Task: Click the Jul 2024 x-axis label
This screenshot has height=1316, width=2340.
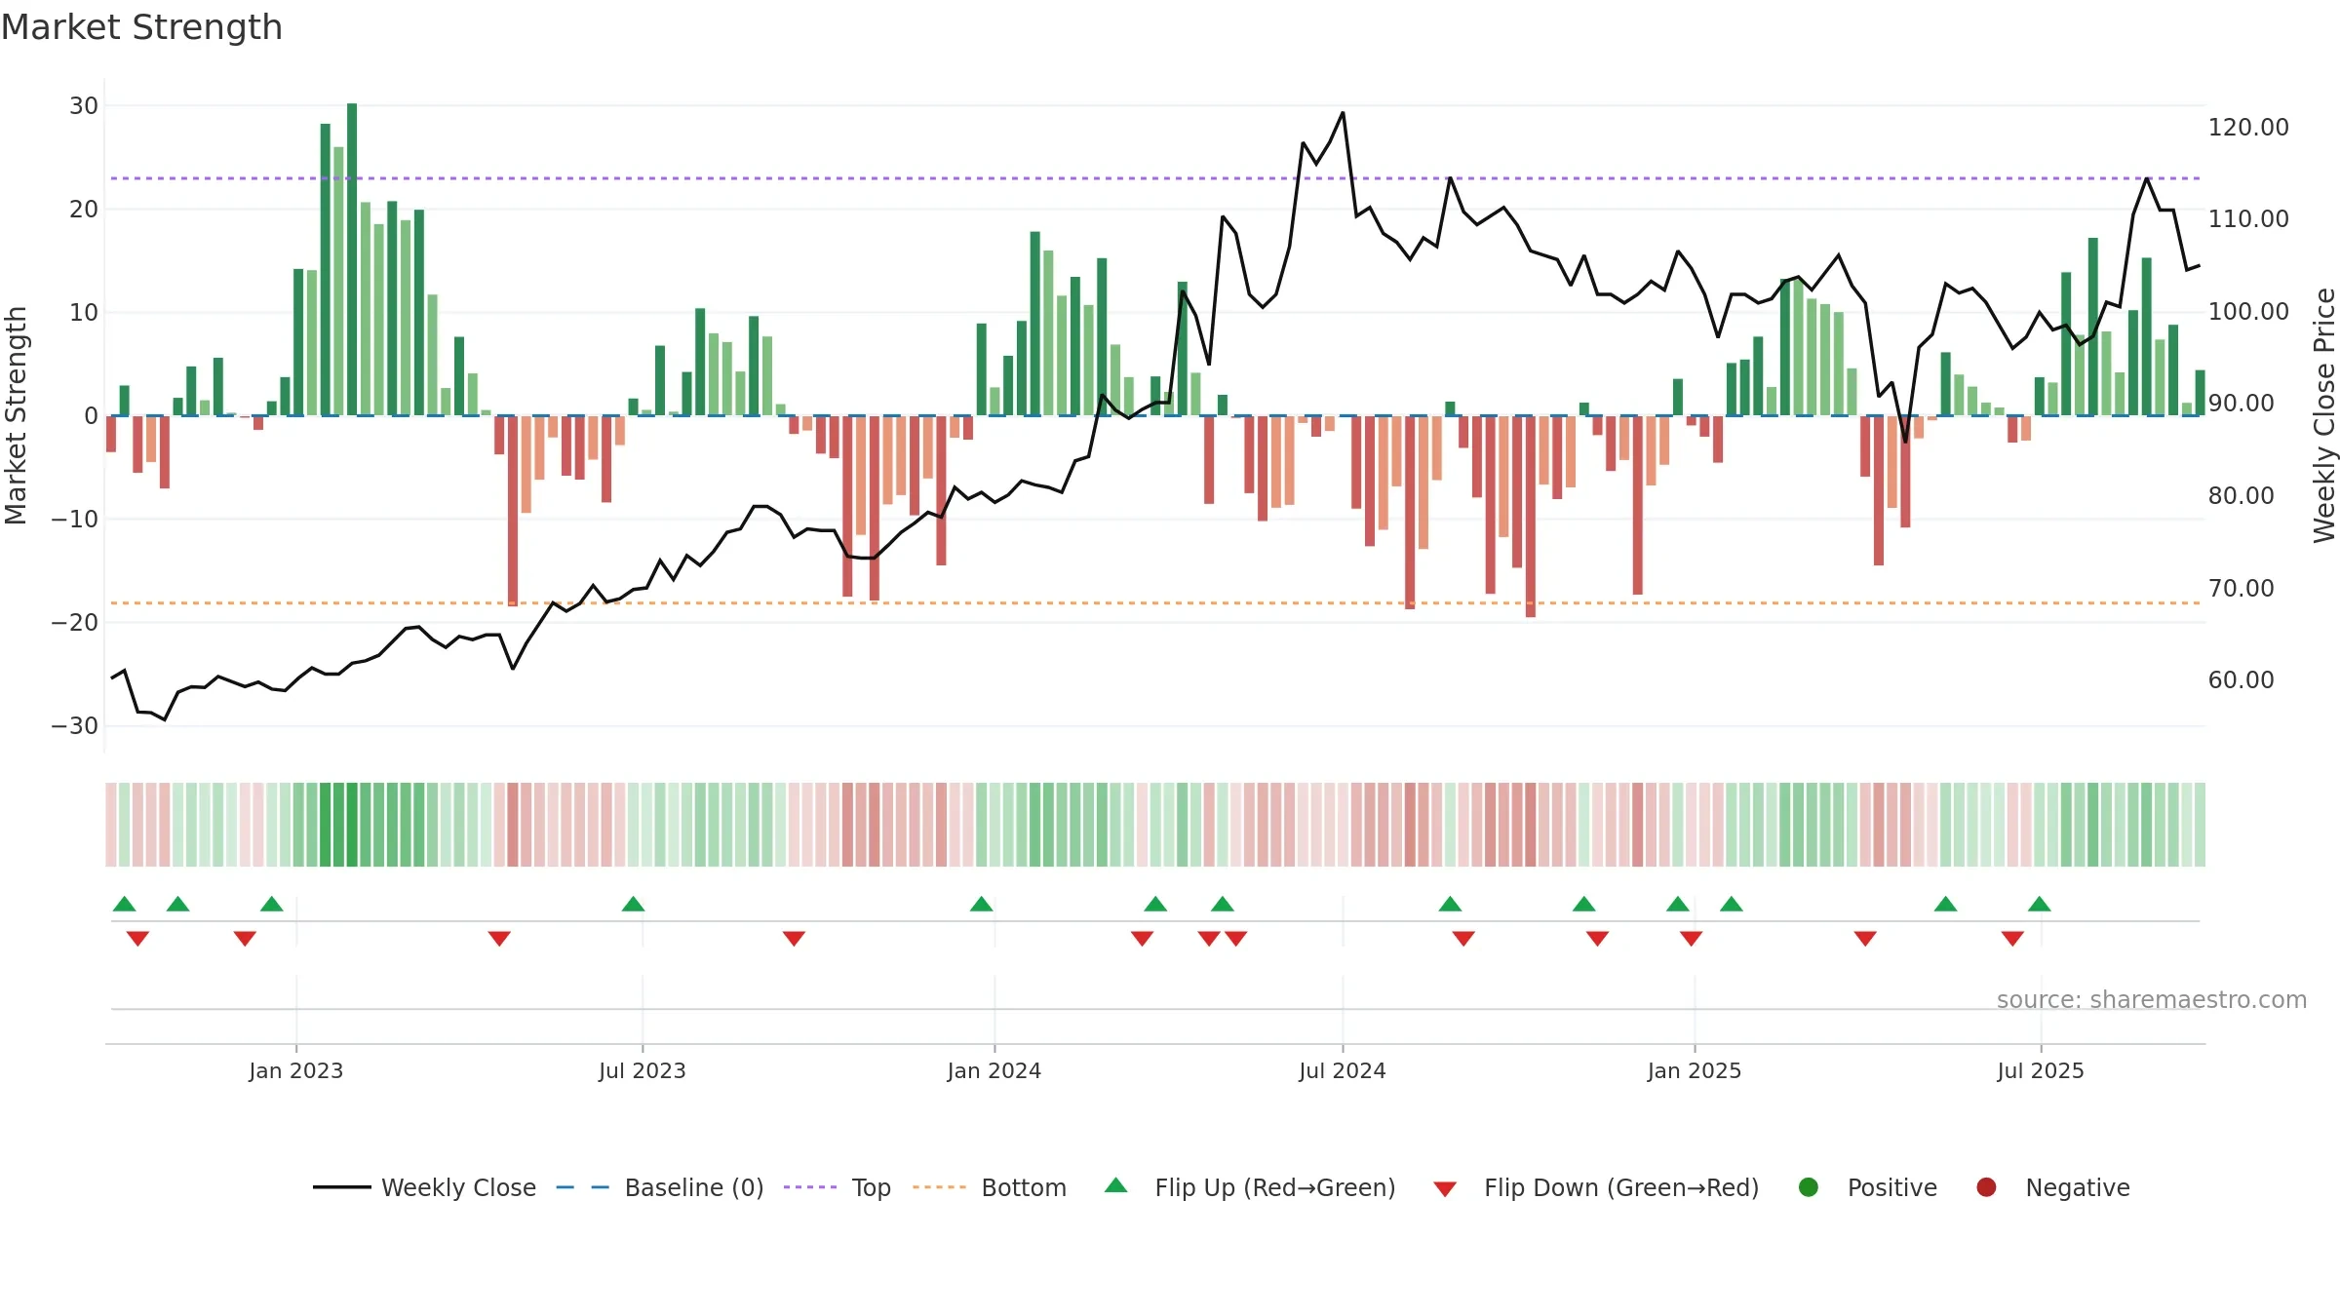Action: tap(1343, 1071)
